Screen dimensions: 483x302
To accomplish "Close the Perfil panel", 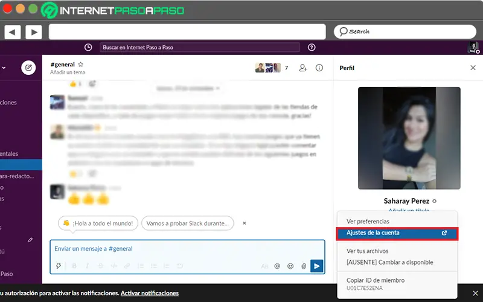I will pos(473,68).
